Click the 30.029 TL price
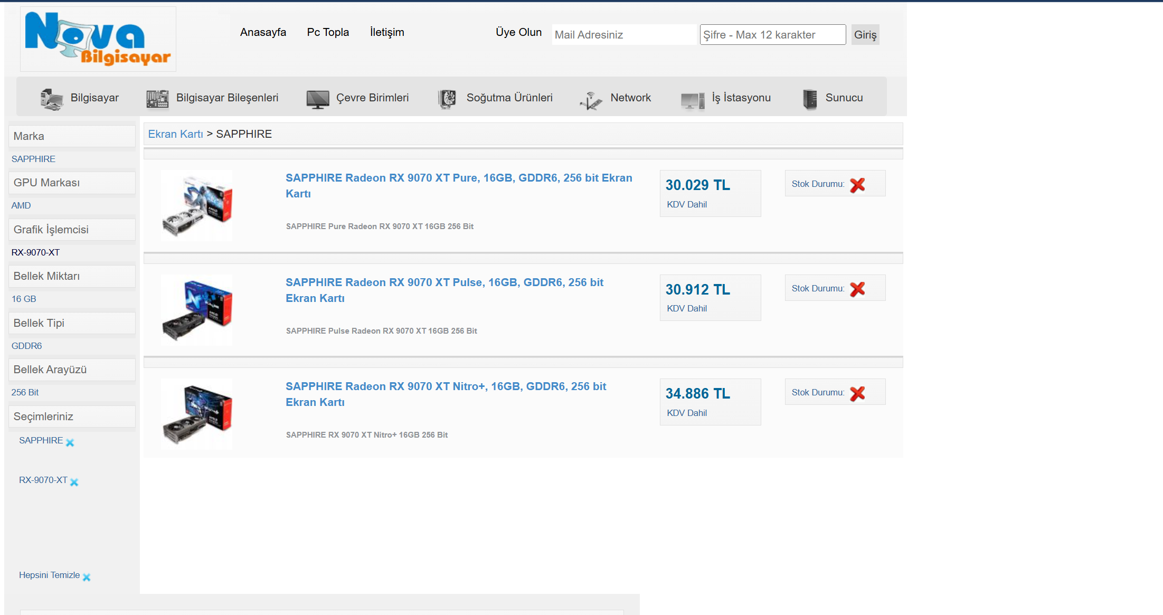1163x615 pixels. [697, 185]
